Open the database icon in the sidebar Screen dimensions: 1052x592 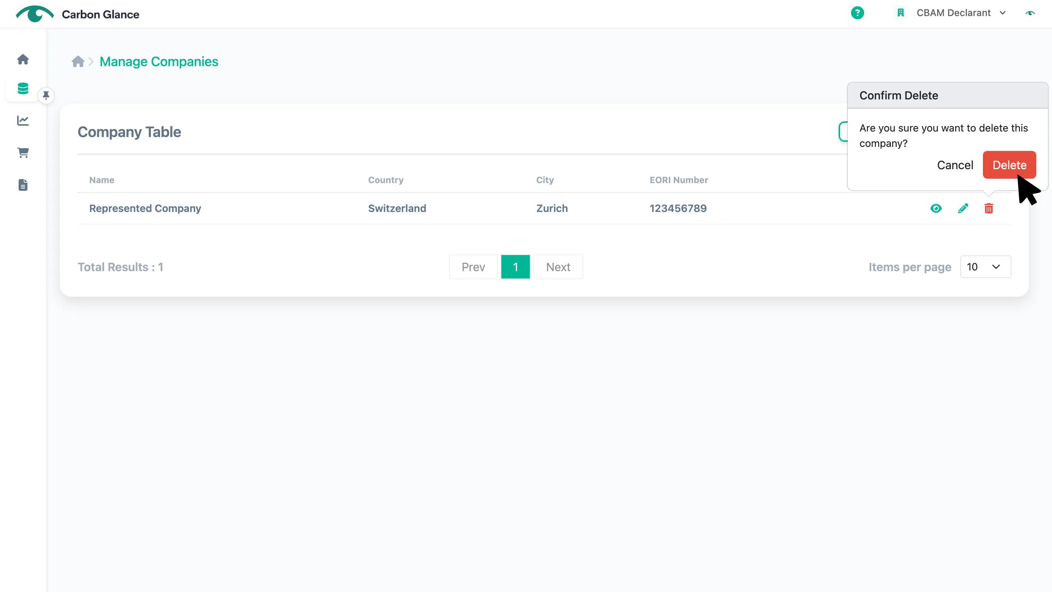point(23,88)
